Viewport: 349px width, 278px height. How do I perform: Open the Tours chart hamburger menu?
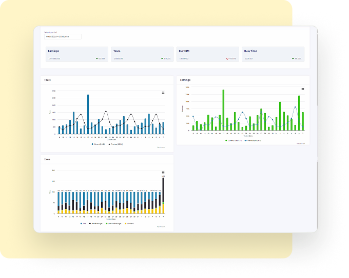click(163, 93)
